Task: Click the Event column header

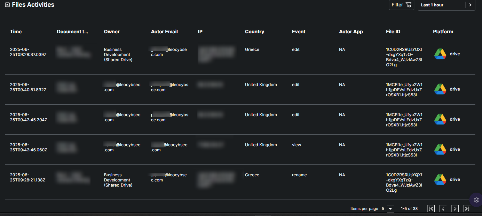Action: tap(298, 32)
